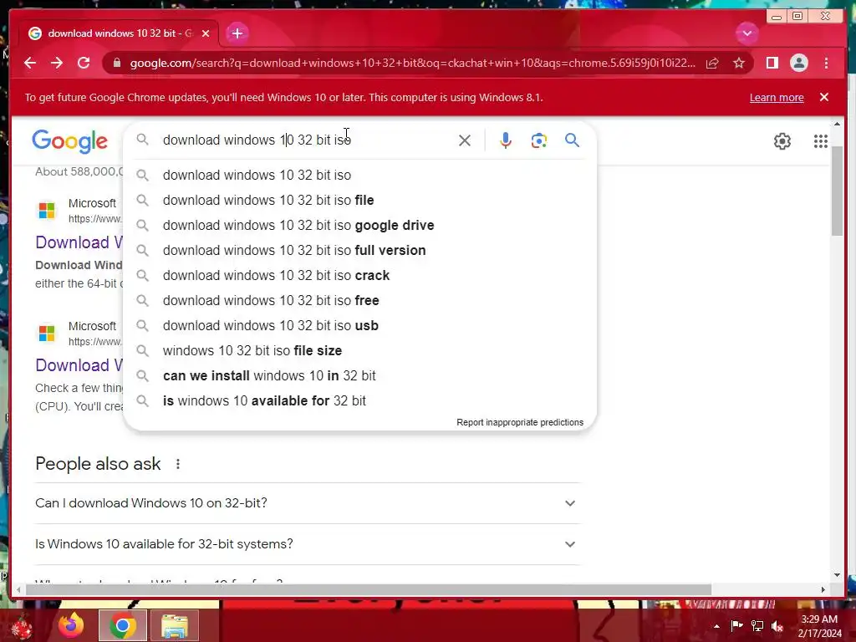The height and width of the screenshot is (642, 856).
Task: Reload the current Google search page
Action: coord(84,63)
